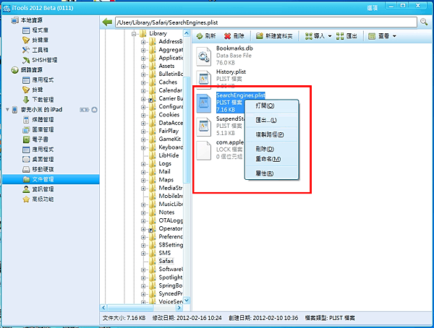This screenshot has width=434, height=328.
Task: Collapse the iPad device tree triangle
Action: pos(7,110)
